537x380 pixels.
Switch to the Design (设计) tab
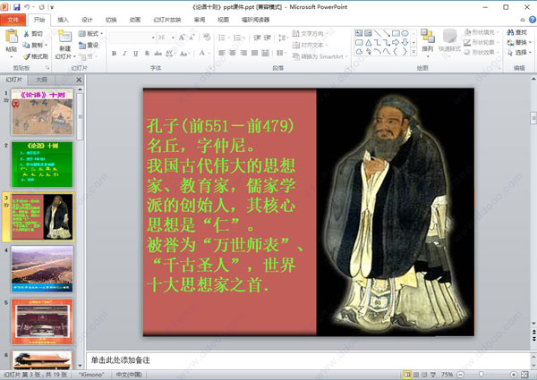87,20
